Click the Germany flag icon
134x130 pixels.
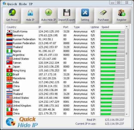(x=9, y=35)
